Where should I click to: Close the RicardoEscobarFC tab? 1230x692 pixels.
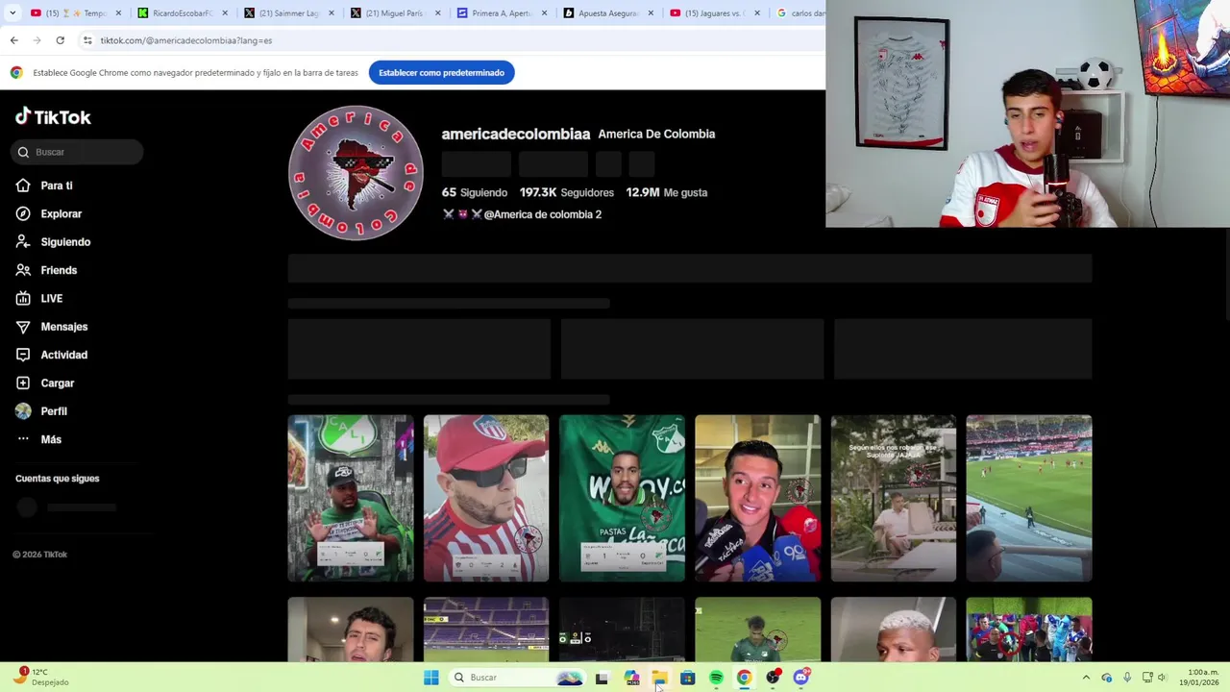pyautogui.click(x=225, y=13)
